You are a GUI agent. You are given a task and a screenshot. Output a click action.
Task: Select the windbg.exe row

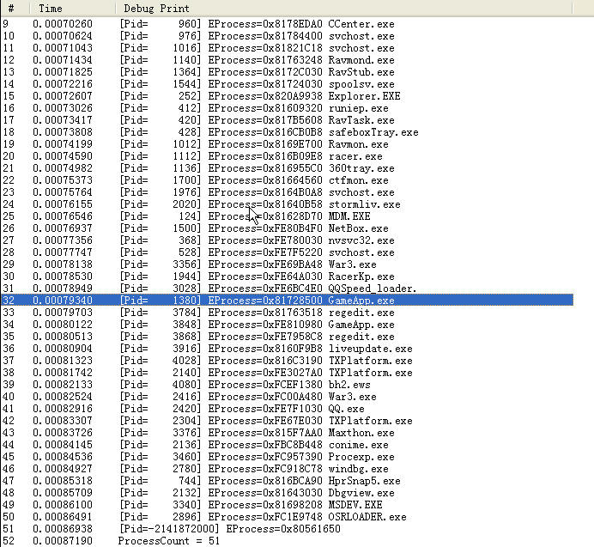coord(288,469)
